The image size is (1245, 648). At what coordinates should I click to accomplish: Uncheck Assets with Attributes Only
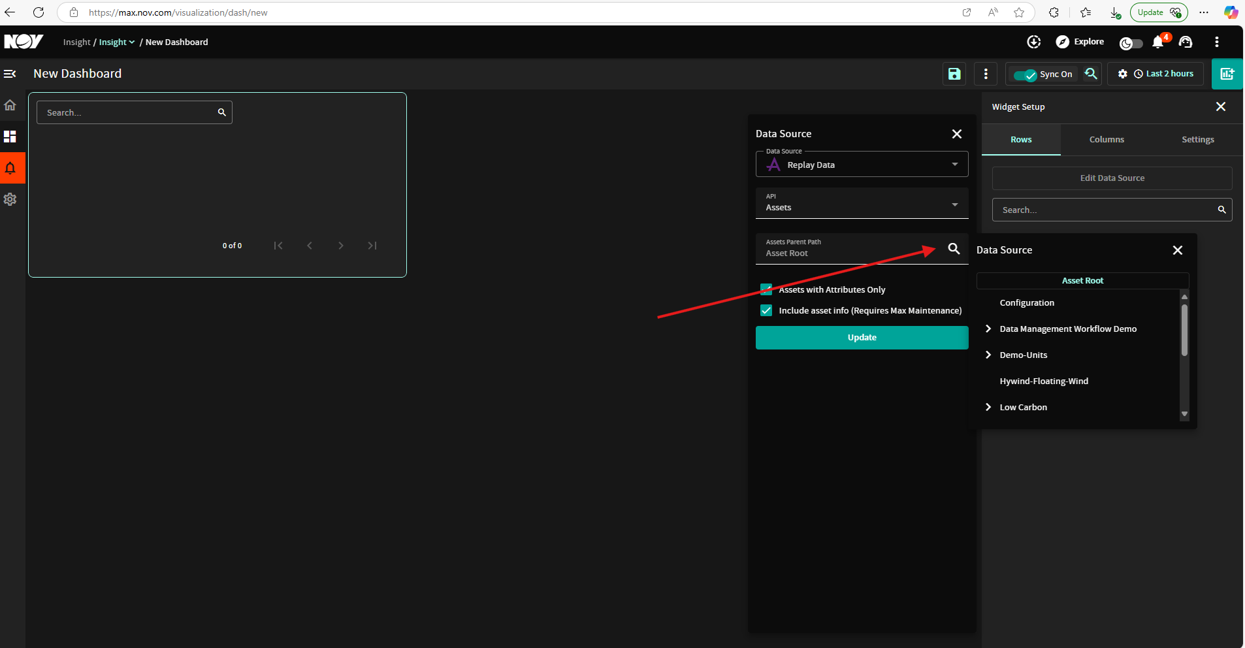click(x=766, y=289)
